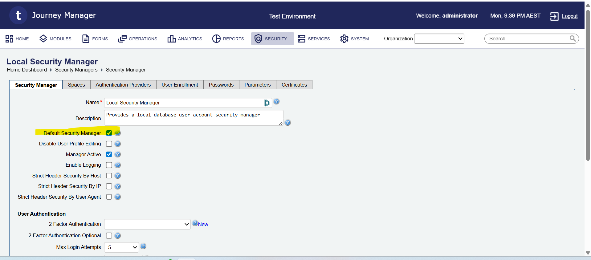Click into the Description text area

pyautogui.click(x=193, y=118)
